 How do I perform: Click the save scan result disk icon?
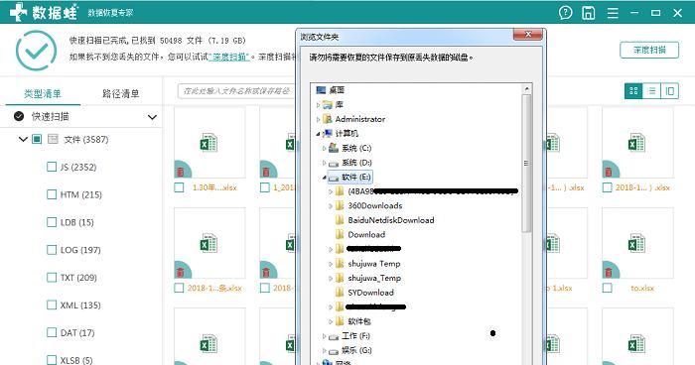pyautogui.click(x=588, y=13)
